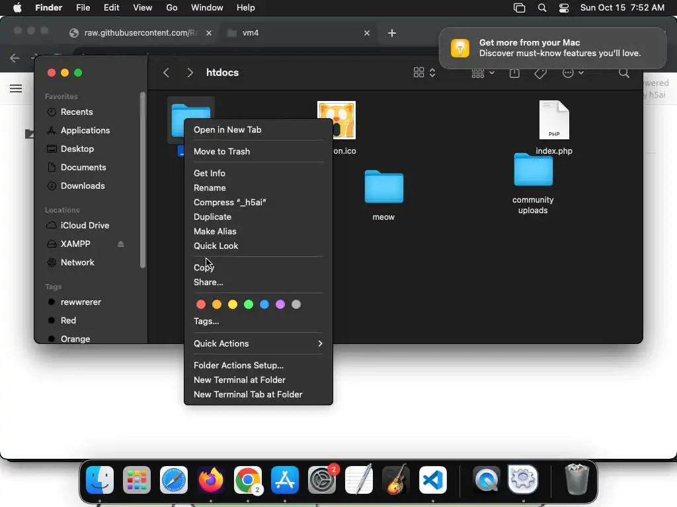677x507 pixels.
Task: Open the group-by dropdown in Finder toolbar
Action: coord(483,73)
